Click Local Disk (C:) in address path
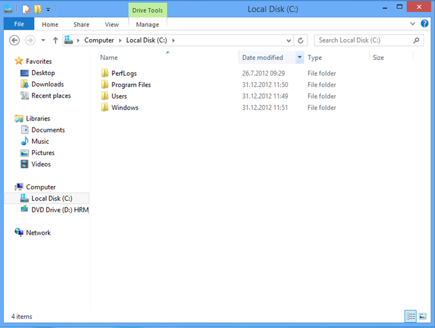The width and height of the screenshot is (435, 328). coord(146,40)
